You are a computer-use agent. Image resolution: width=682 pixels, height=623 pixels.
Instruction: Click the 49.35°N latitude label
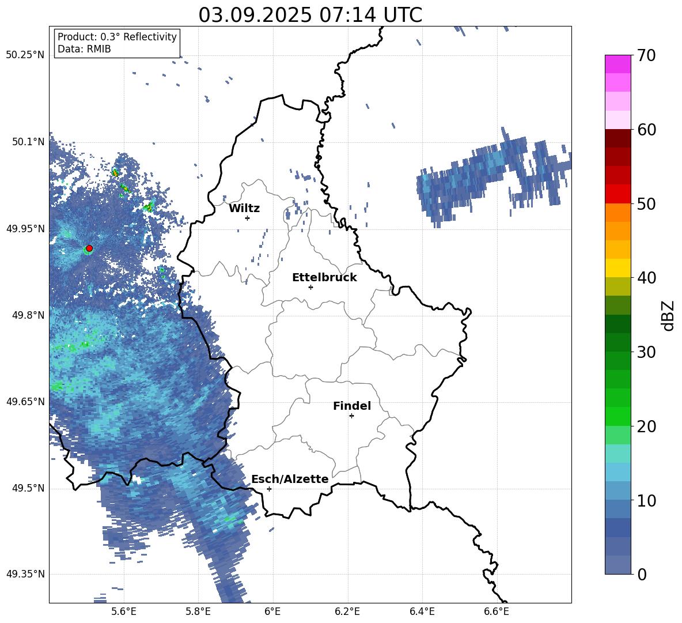25,574
